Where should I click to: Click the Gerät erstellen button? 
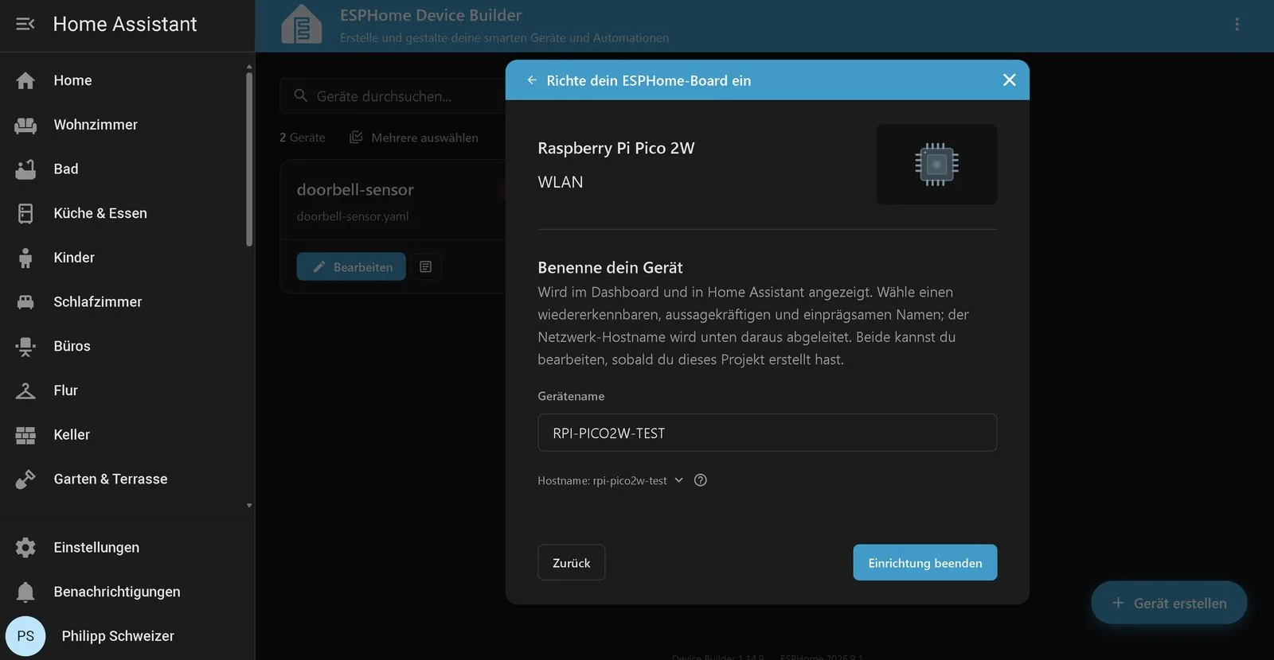[1169, 603]
